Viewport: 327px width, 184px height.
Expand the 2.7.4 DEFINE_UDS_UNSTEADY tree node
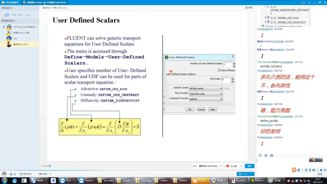coord(266,22)
